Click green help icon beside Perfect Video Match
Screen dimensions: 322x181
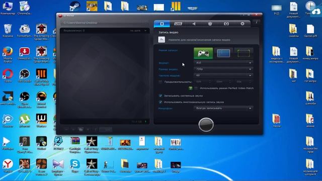tap(191, 88)
